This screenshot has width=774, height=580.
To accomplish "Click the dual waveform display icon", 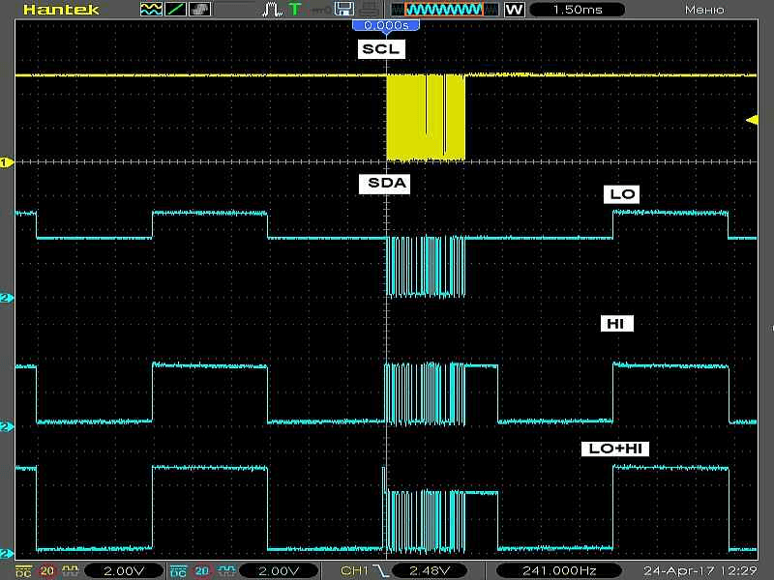I will coord(151,10).
